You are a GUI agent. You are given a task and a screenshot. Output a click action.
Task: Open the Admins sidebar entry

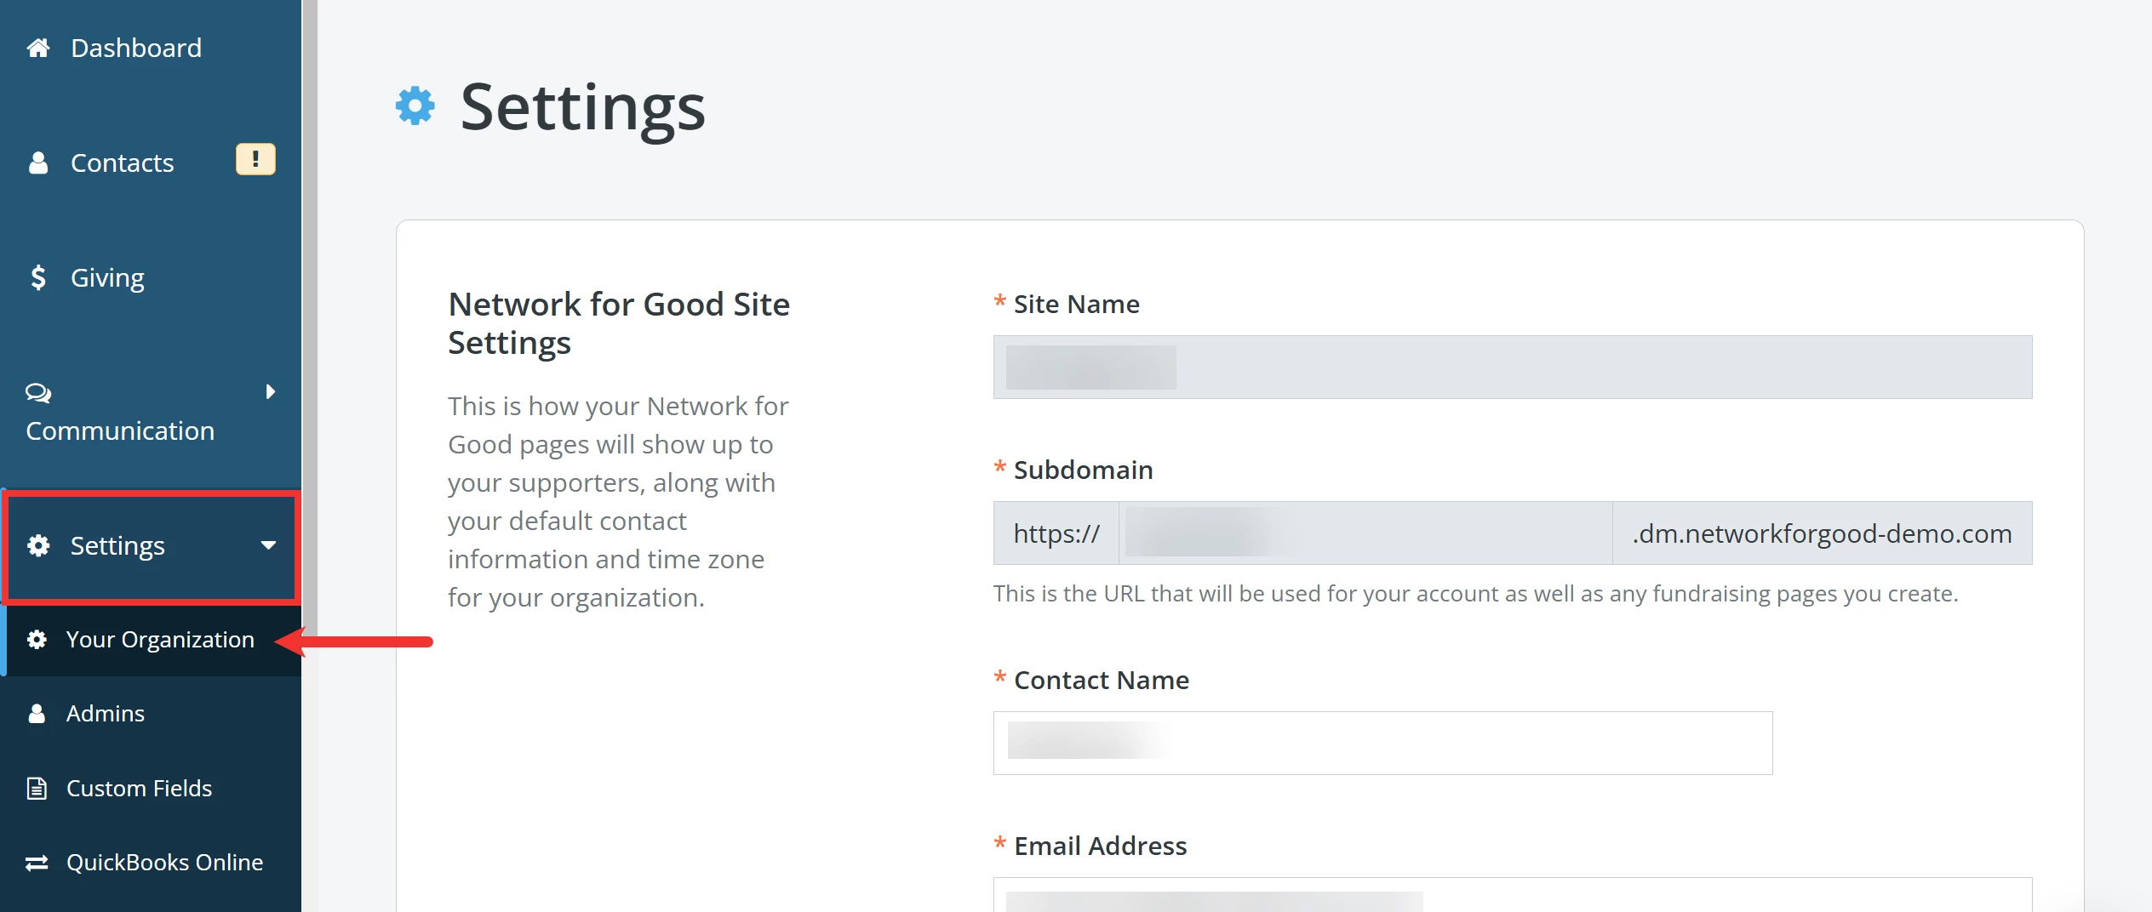coord(105,713)
